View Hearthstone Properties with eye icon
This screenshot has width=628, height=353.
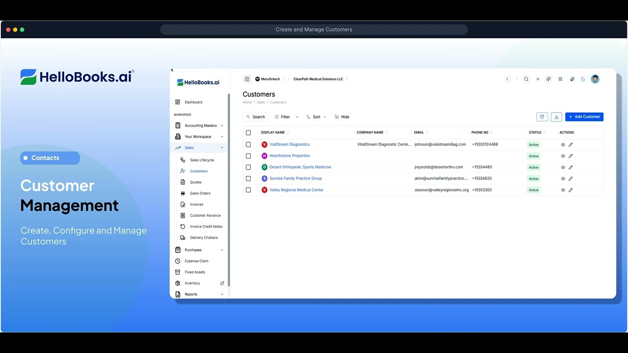point(563,156)
